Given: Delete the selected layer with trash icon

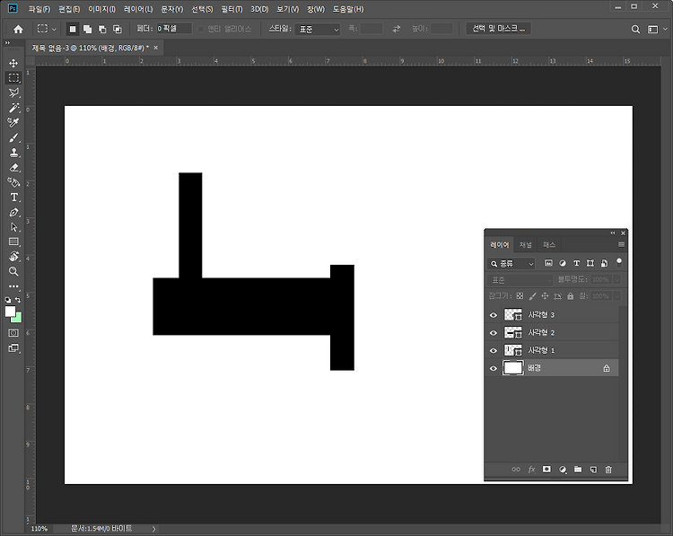Looking at the screenshot, I should pyautogui.click(x=608, y=470).
